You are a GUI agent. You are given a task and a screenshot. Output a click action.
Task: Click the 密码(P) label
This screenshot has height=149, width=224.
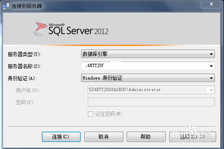pos(25,102)
